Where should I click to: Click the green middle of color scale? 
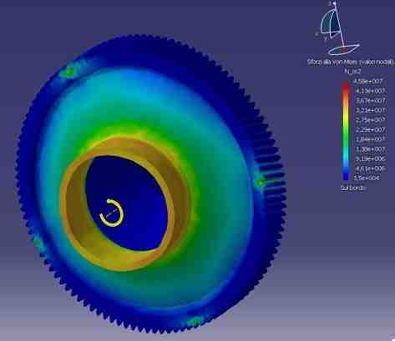coord(346,133)
